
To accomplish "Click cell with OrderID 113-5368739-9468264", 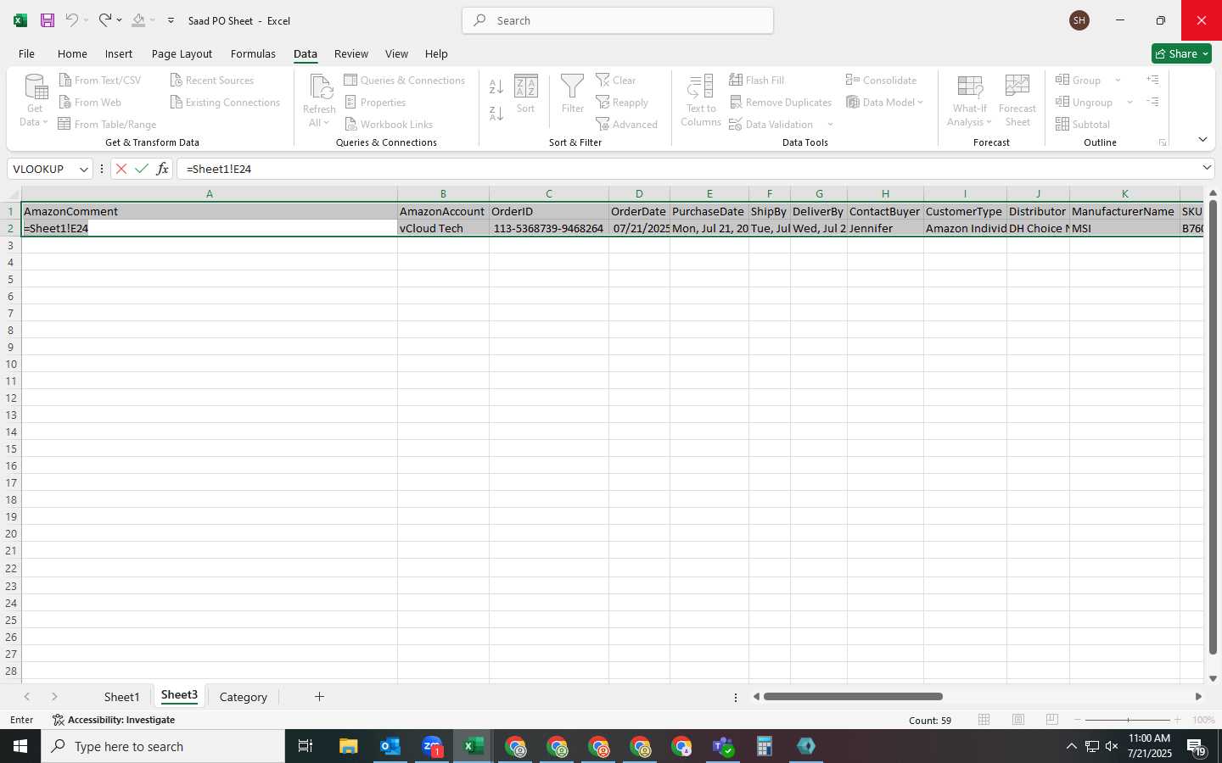I will click(549, 228).
